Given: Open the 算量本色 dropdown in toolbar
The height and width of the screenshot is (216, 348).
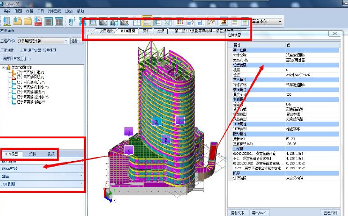Looking at the screenshot, I should point(267,22).
